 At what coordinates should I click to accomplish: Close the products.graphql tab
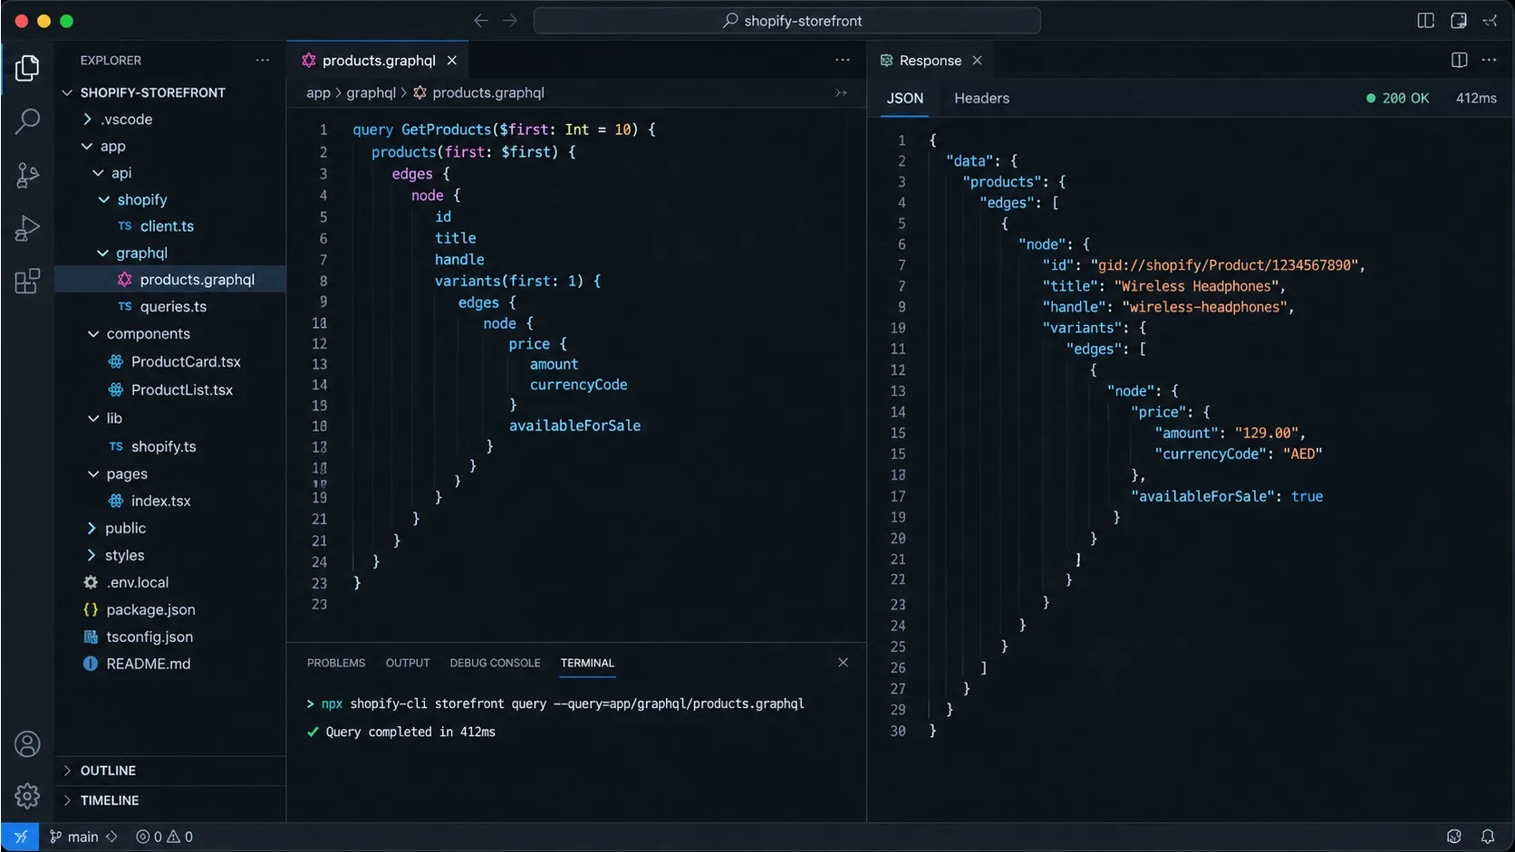click(451, 60)
